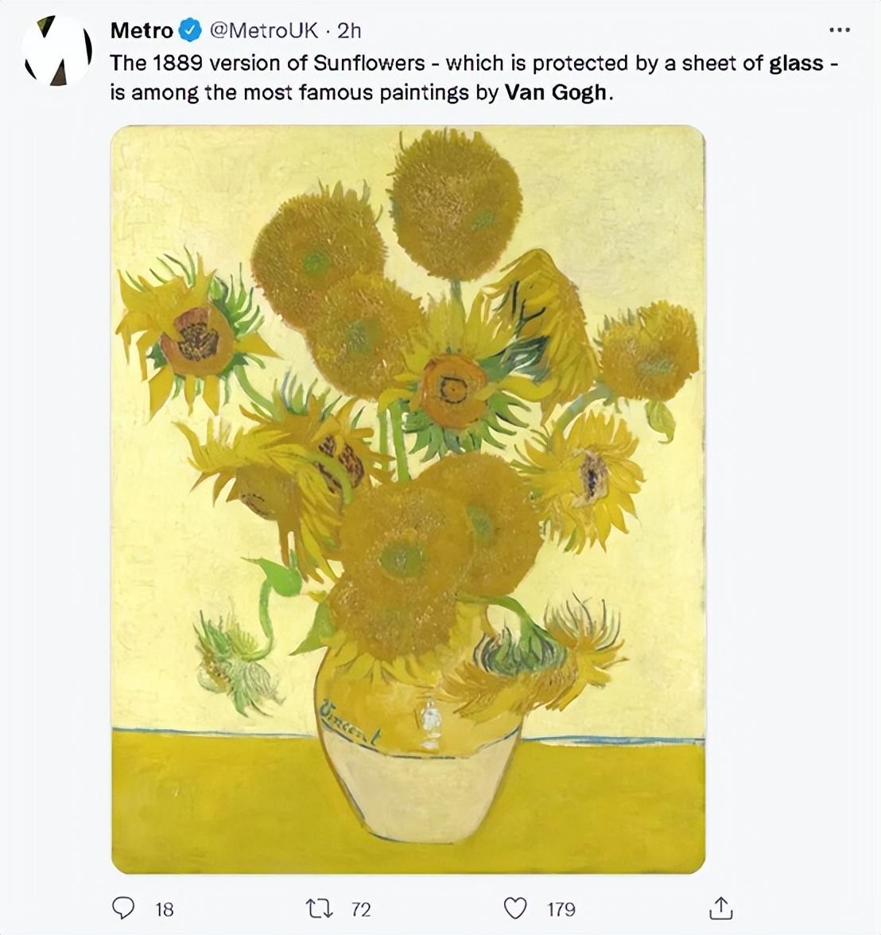Viewport: 881px width, 935px height.
Task: Open the share upload icon
Action: click(x=720, y=908)
